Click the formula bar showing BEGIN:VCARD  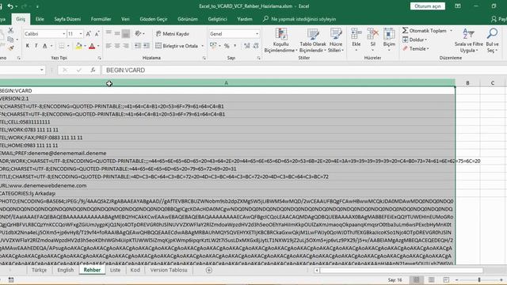(x=304, y=70)
